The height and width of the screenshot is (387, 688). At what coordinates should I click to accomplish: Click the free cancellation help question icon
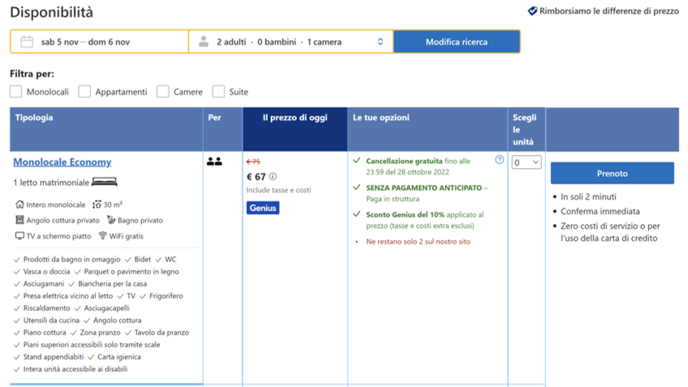click(x=500, y=160)
